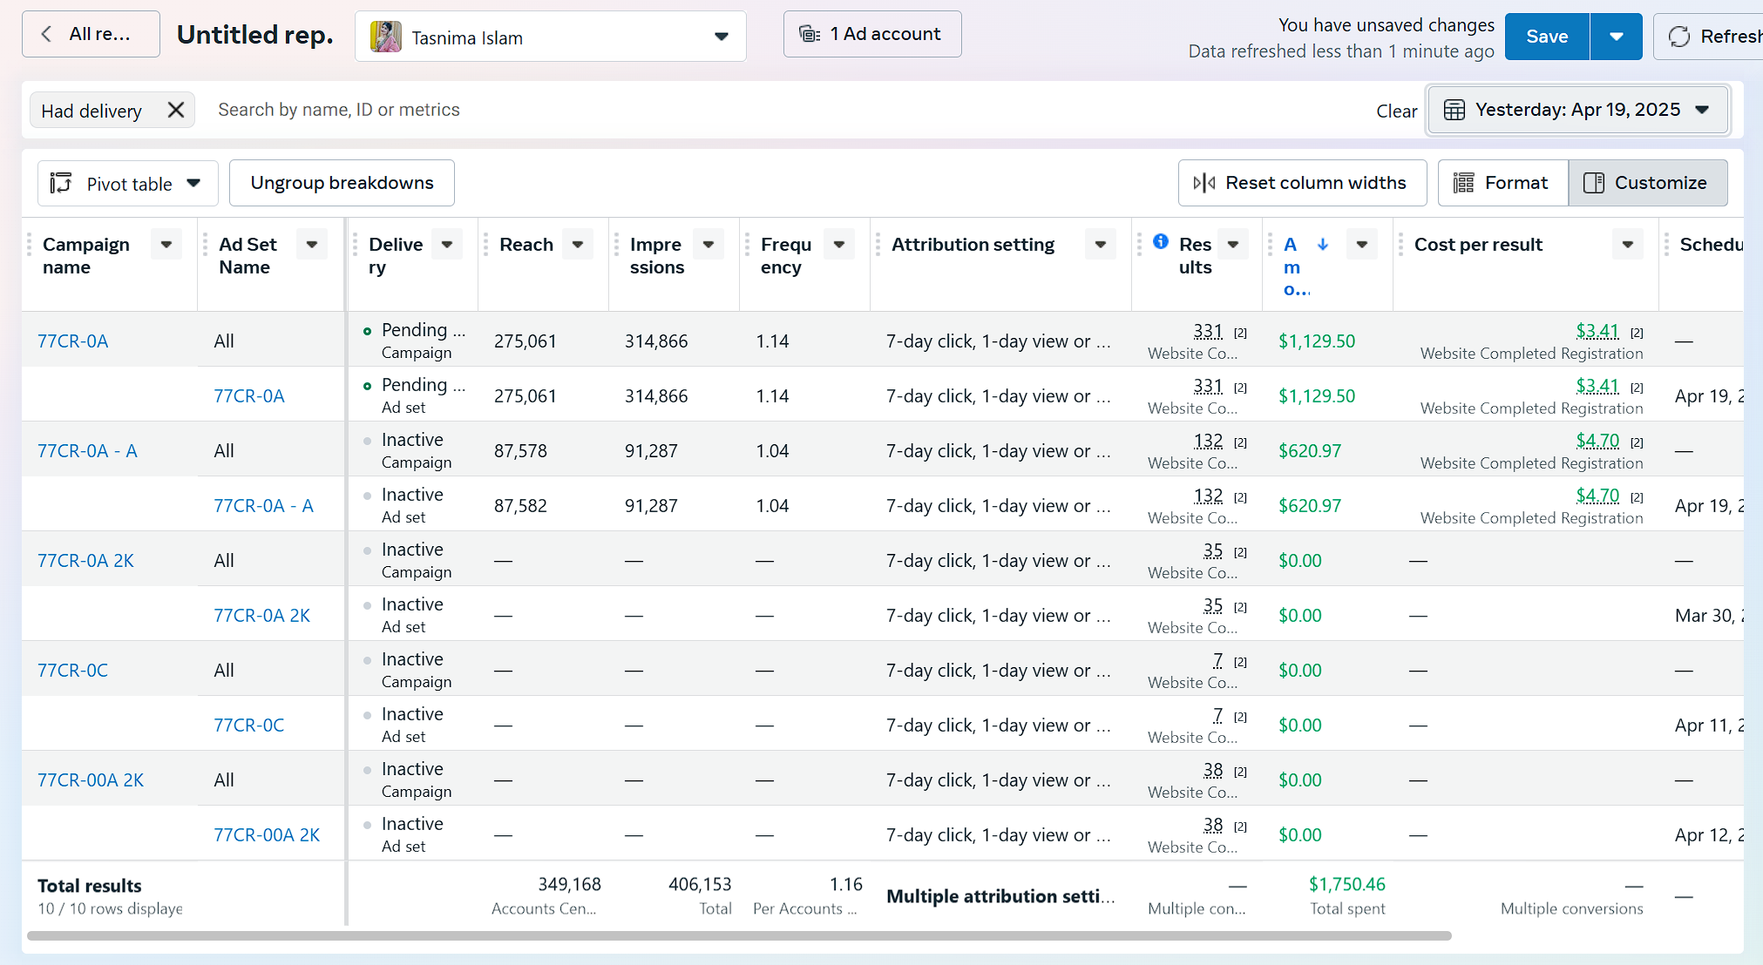Open the Pivot table view dropdown
The height and width of the screenshot is (965, 1763).
pos(127,184)
